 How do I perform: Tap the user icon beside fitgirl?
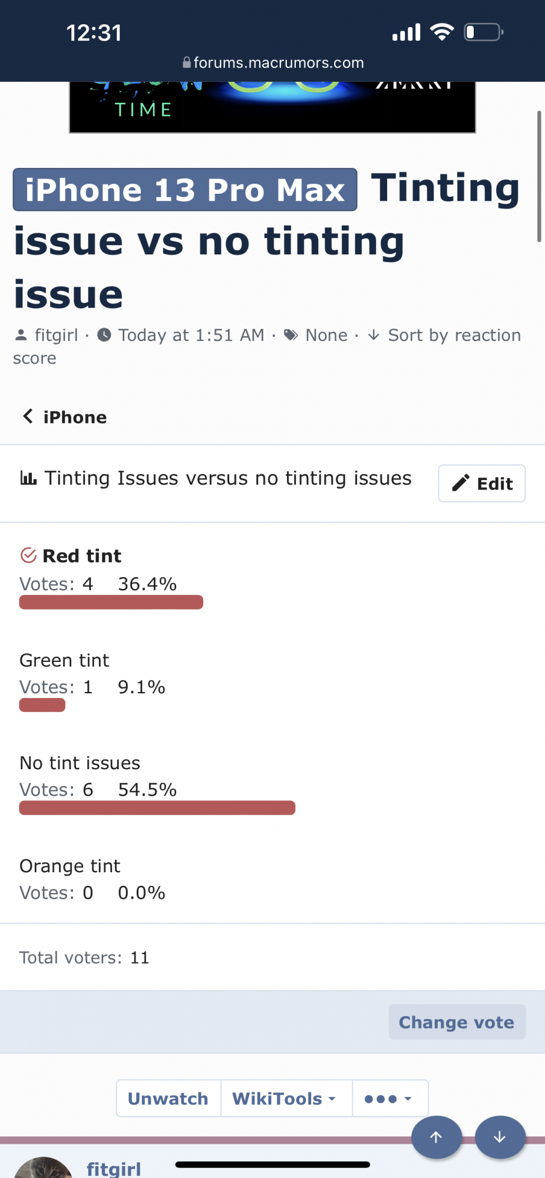(x=21, y=335)
